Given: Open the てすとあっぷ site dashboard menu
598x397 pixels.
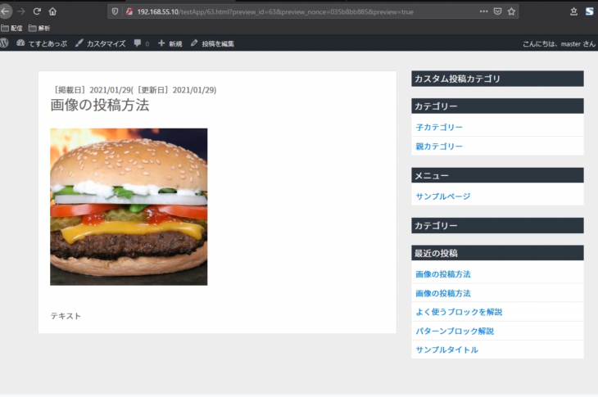Looking at the screenshot, I should [x=42, y=43].
